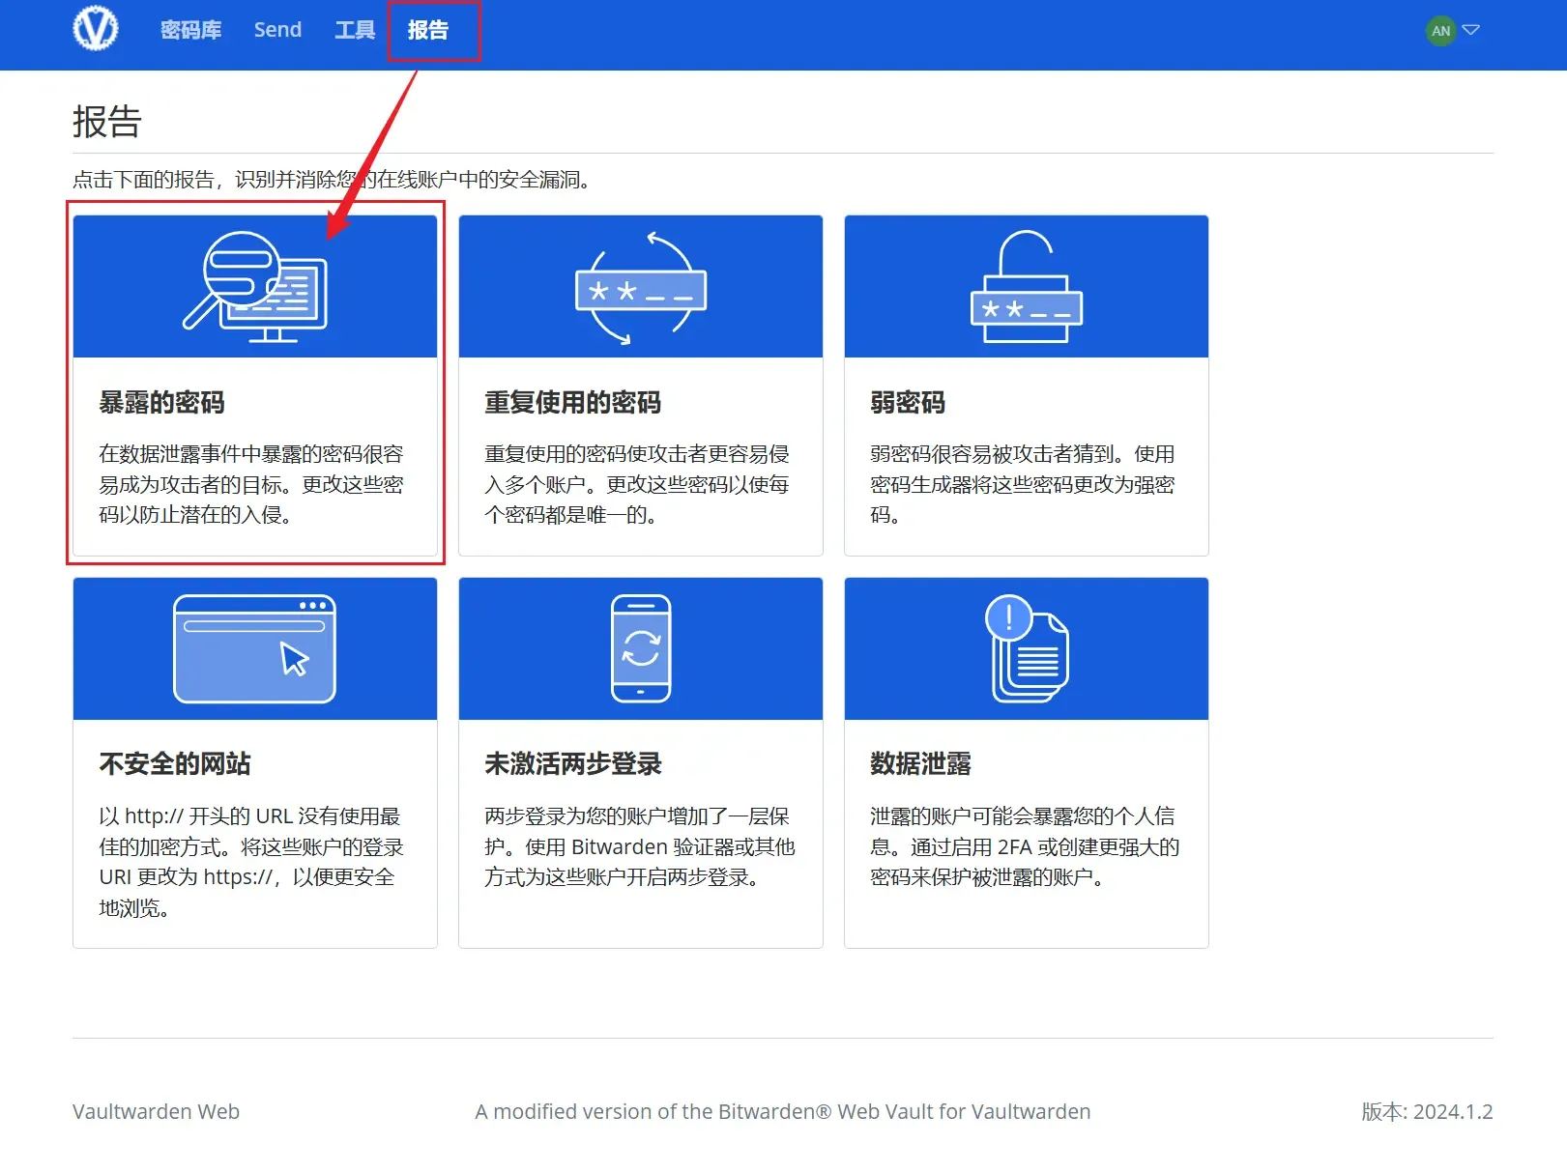Image resolution: width=1567 pixels, height=1173 pixels.
Task: Click the Vaultwarden Web footer text
Action: (156, 1111)
